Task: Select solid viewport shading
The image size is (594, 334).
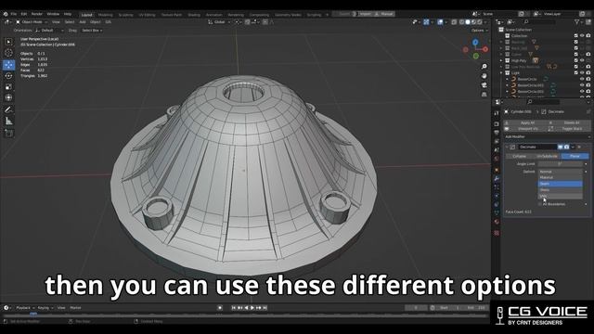Action: tap(468, 22)
